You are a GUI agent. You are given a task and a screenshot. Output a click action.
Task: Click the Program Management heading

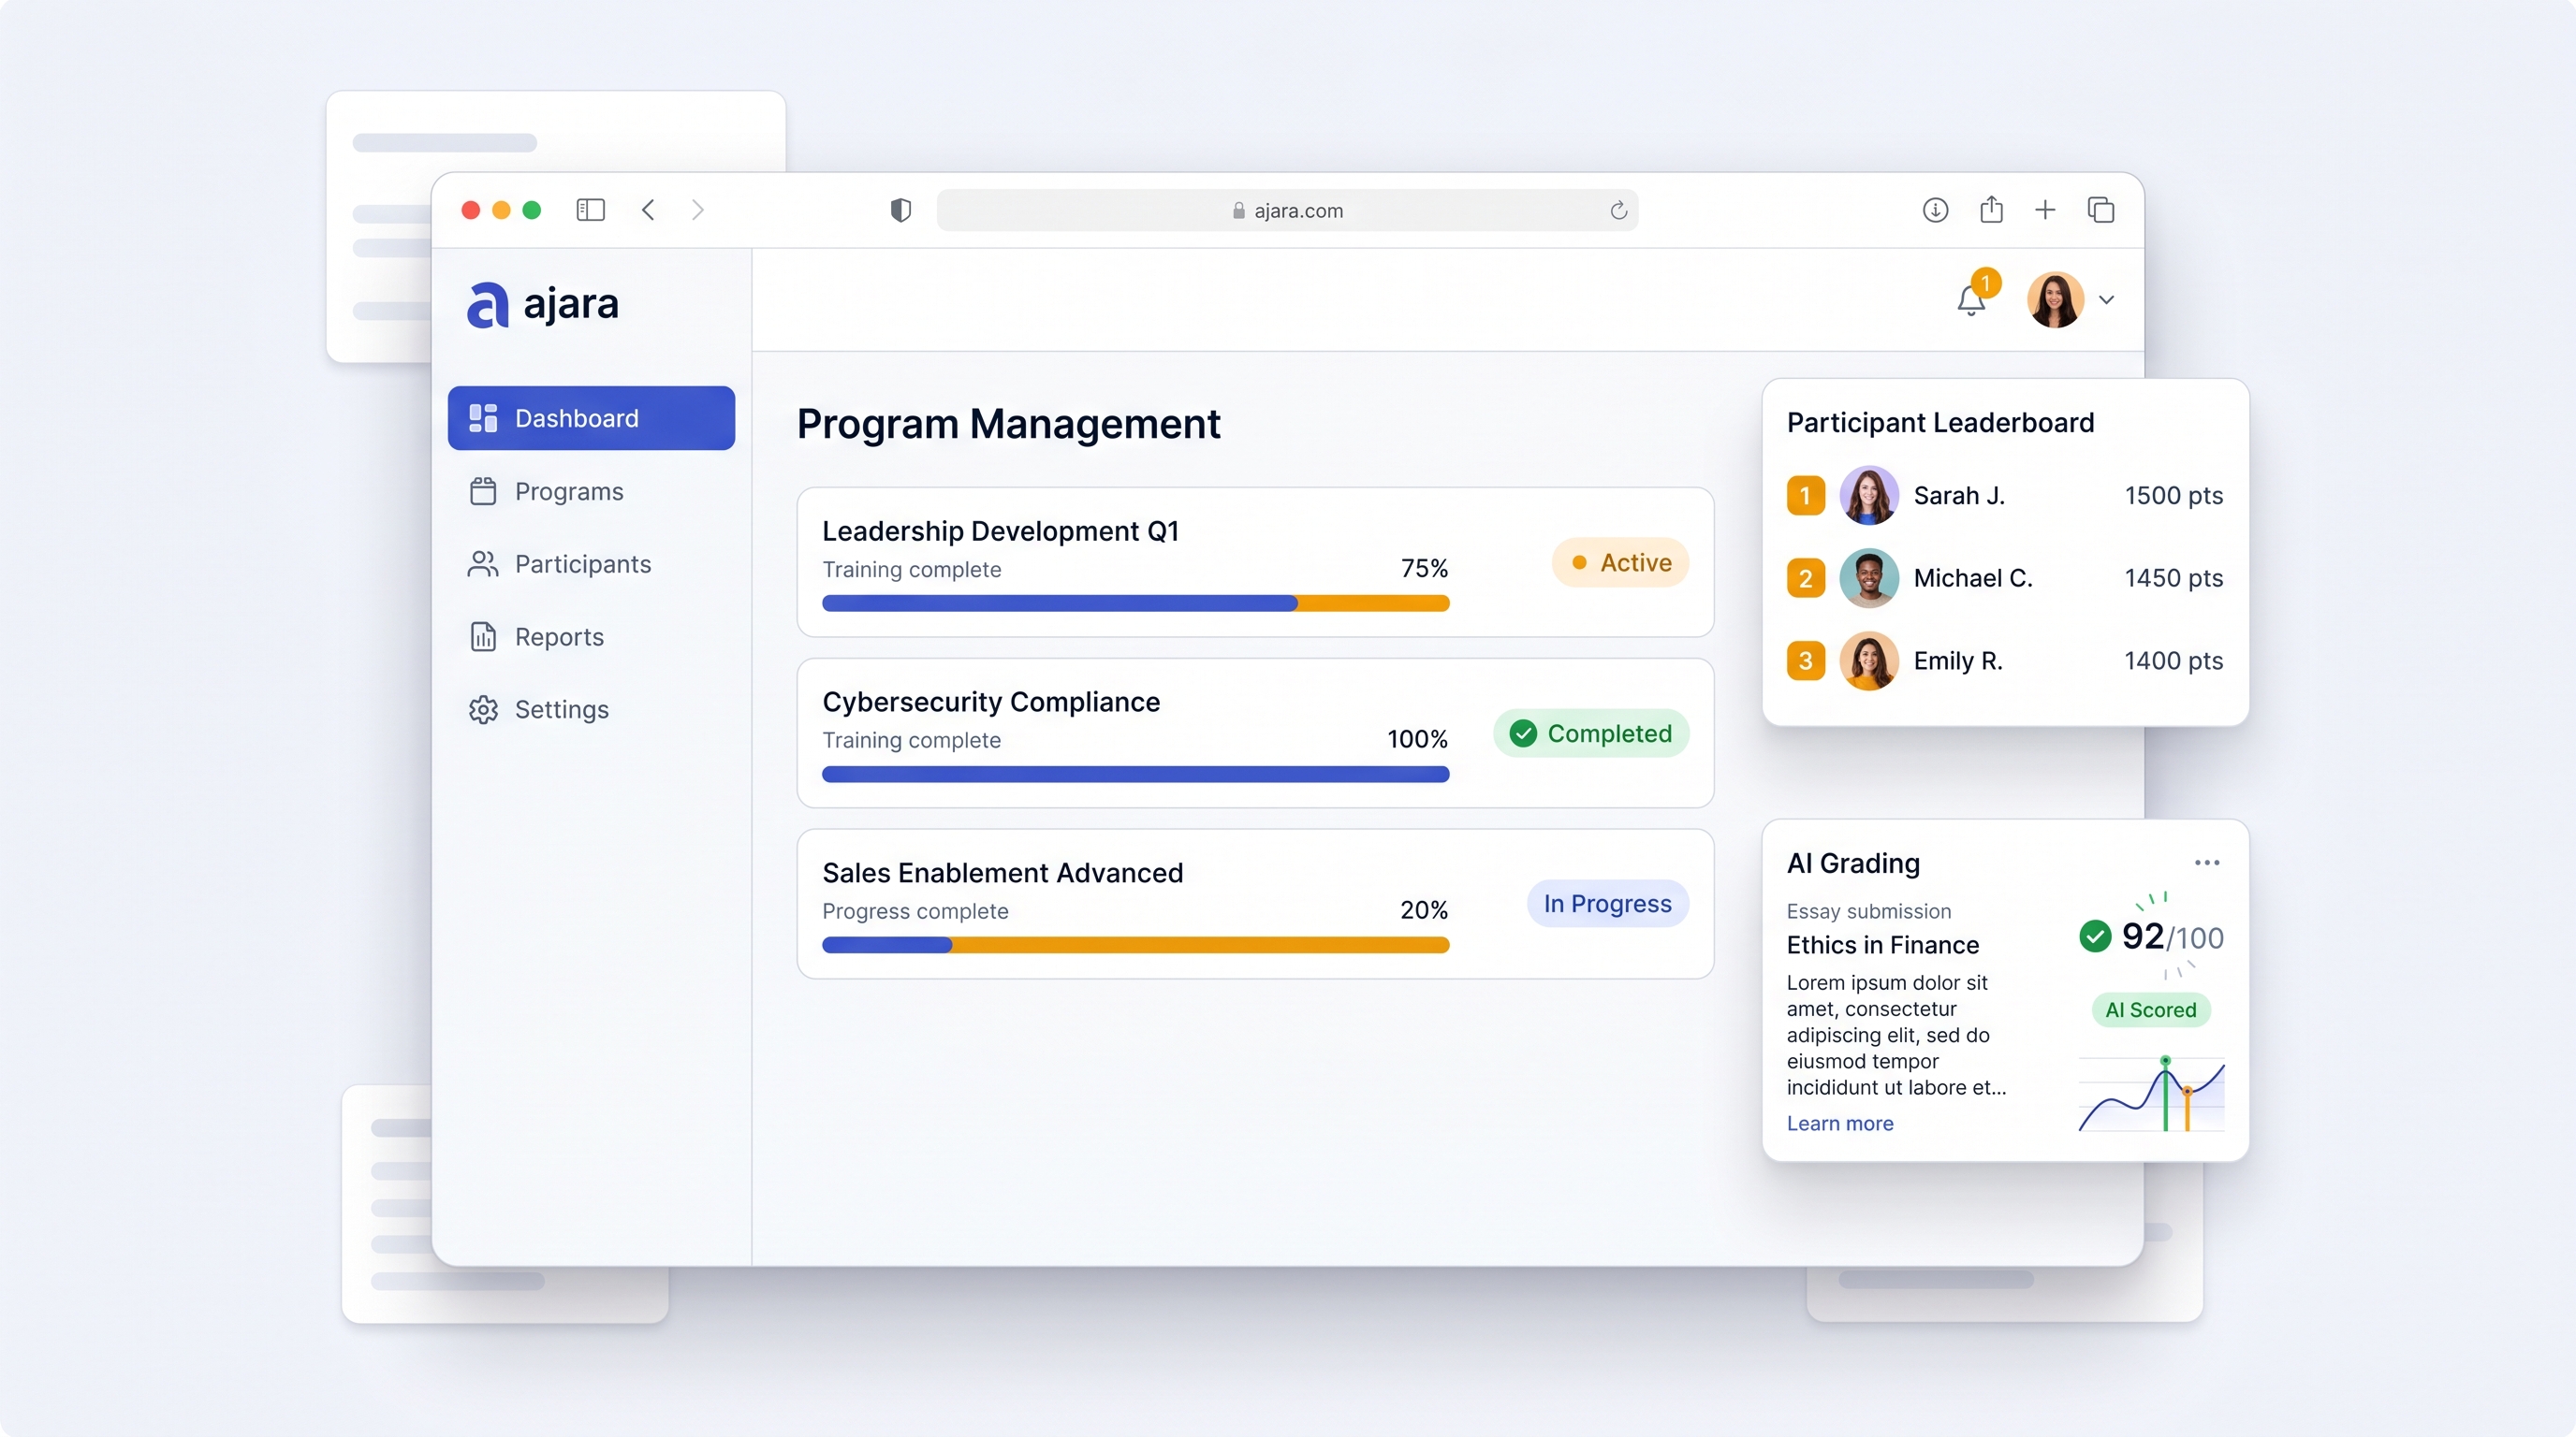[x=1008, y=424]
